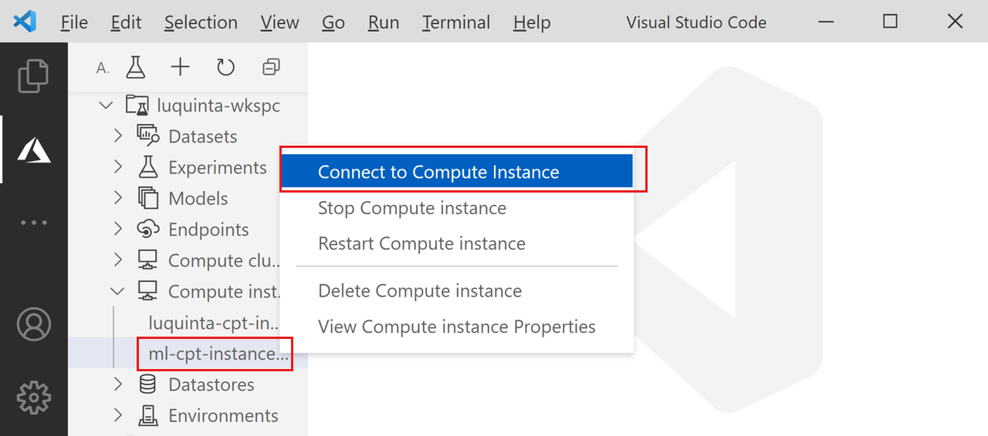Collapse the luquinta-wkspc workspace node
Image resolution: width=988 pixels, height=436 pixels.
107,106
